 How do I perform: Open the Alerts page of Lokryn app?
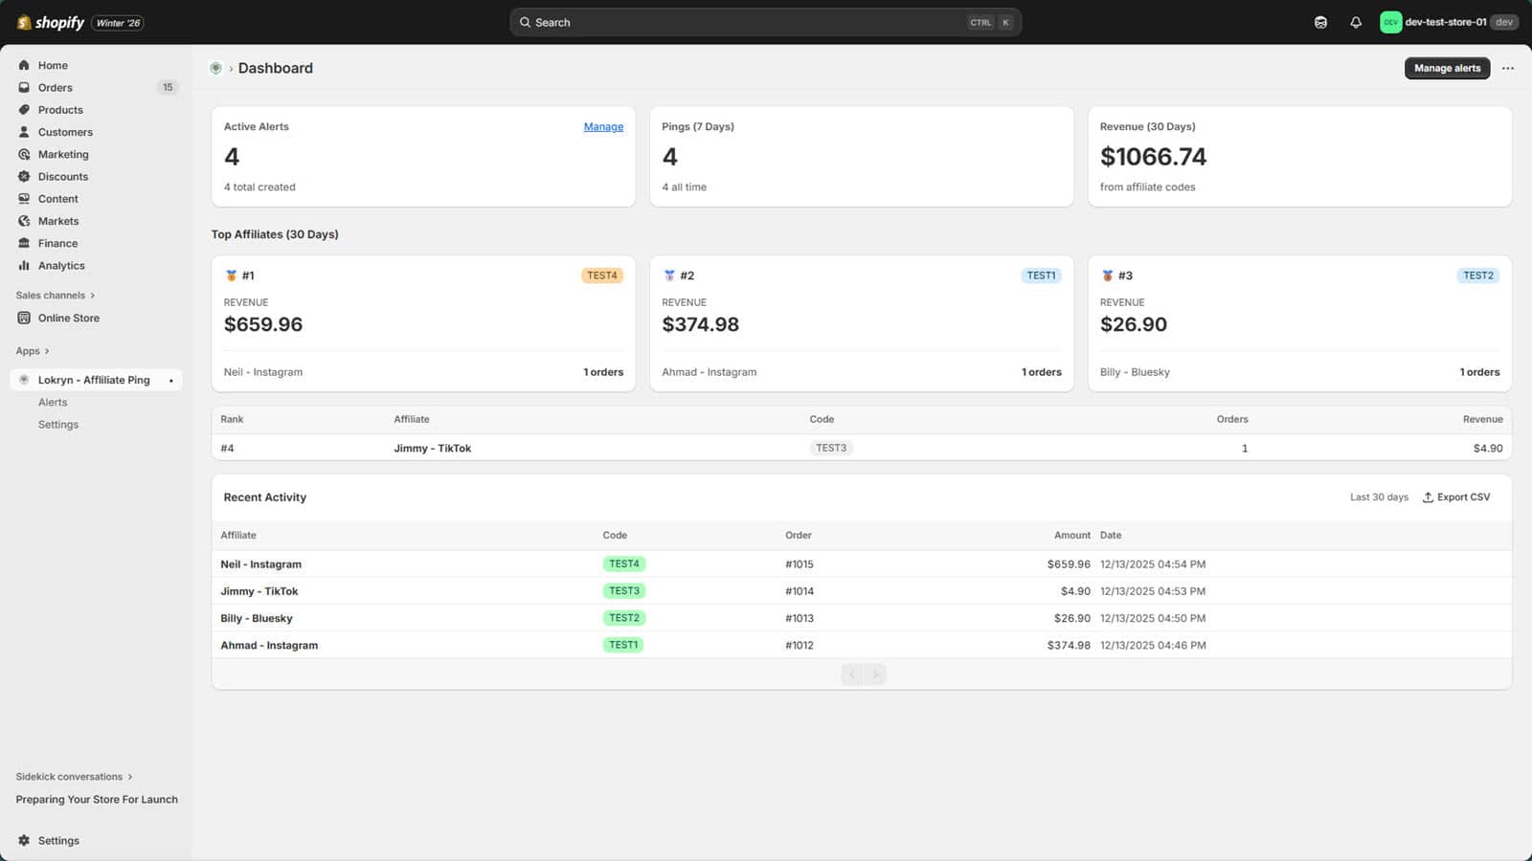[53, 402]
